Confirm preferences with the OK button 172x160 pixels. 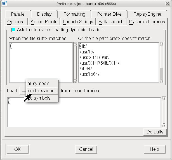click(x=17, y=149)
